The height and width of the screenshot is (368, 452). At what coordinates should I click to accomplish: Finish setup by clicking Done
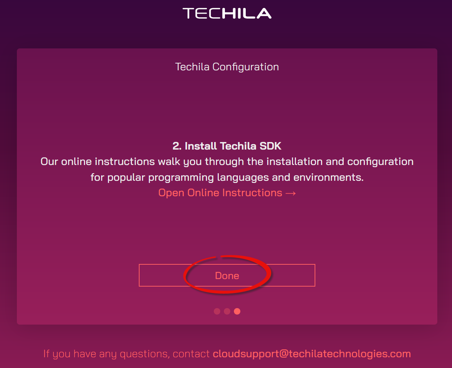(x=227, y=275)
